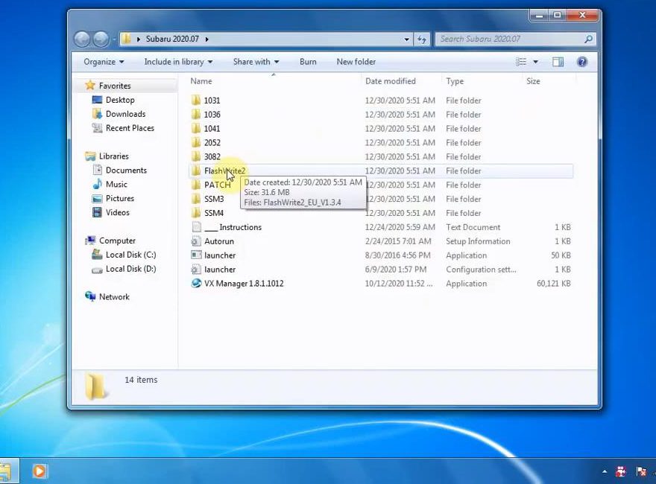Select Computer in navigation pane
Screen dimensions: 656x484
point(117,241)
